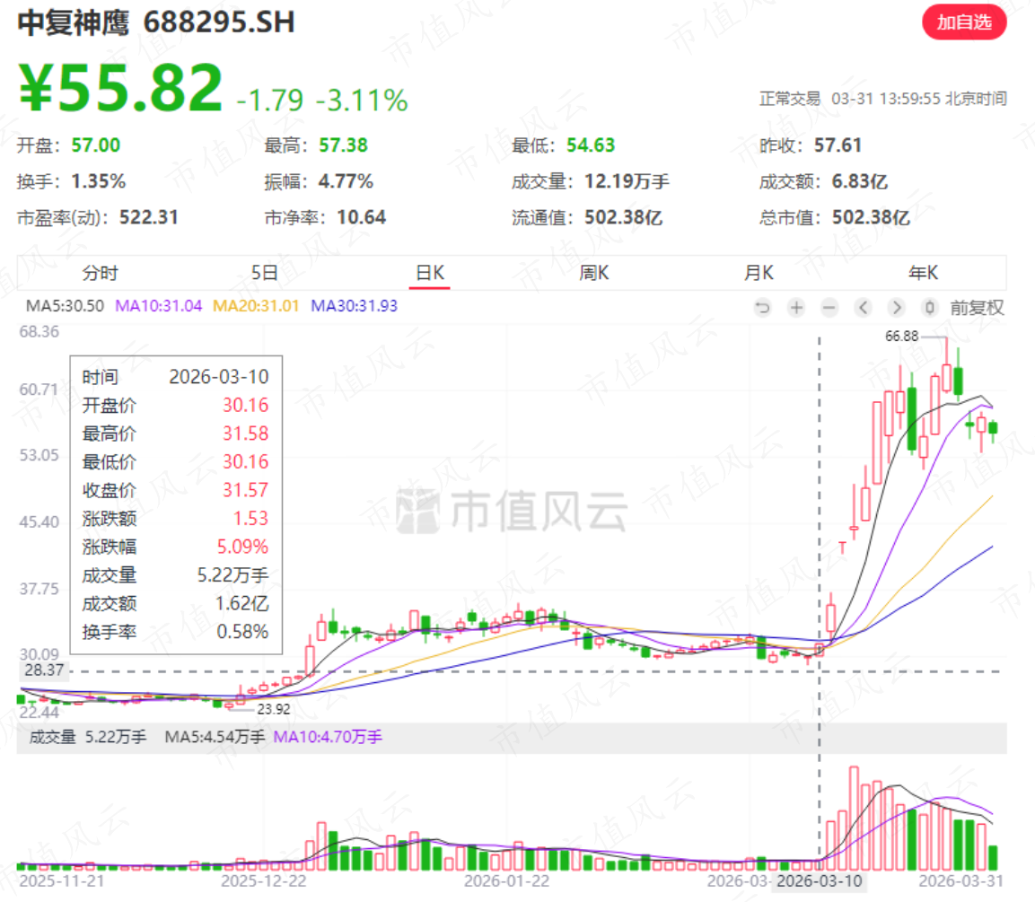Viewport: 1035px width, 902px height.
Task: Click the chart reset (undo arrow) icon
Action: (x=762, y=308)
